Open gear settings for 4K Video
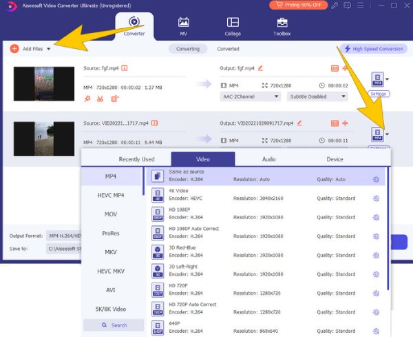Viewport: 413px width, 337px height. coord(376,198)
